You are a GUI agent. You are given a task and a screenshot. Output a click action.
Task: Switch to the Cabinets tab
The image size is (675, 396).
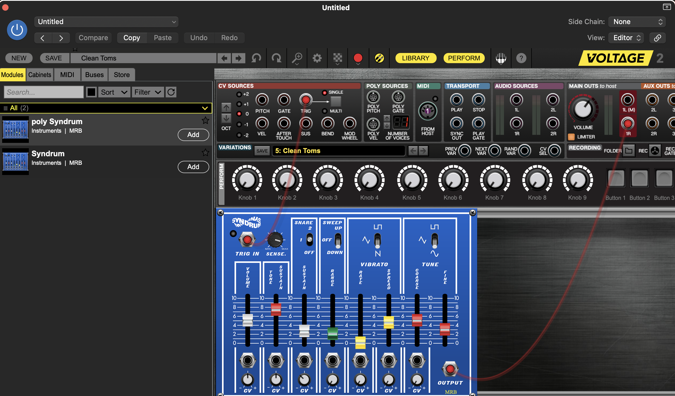click(x=40, y=75)
